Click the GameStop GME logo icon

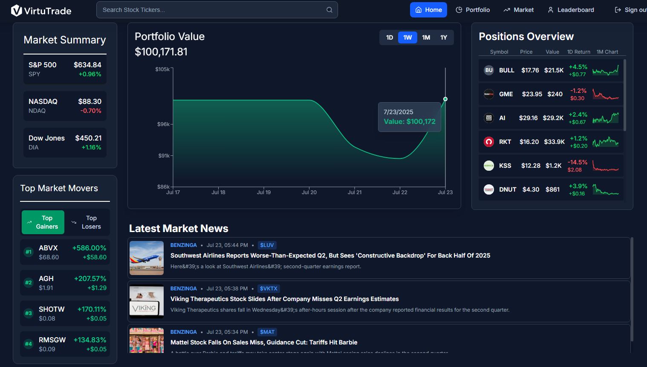point(489,94)
